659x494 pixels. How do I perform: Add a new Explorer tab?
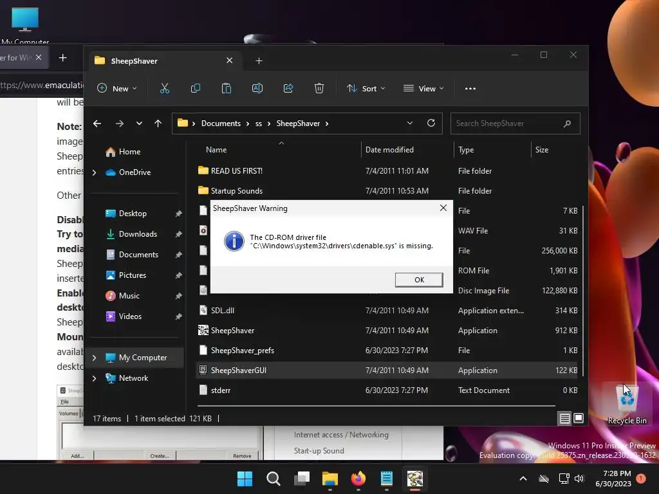click(x=259, y=61)
